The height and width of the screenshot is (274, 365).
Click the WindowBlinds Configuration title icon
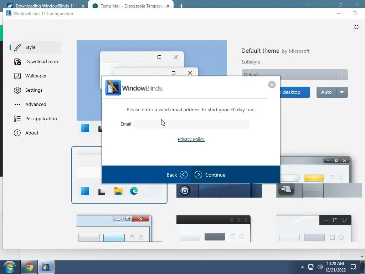(x=9, y=13)
